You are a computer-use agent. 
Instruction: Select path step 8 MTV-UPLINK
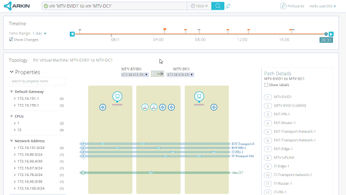pos(279,158)
